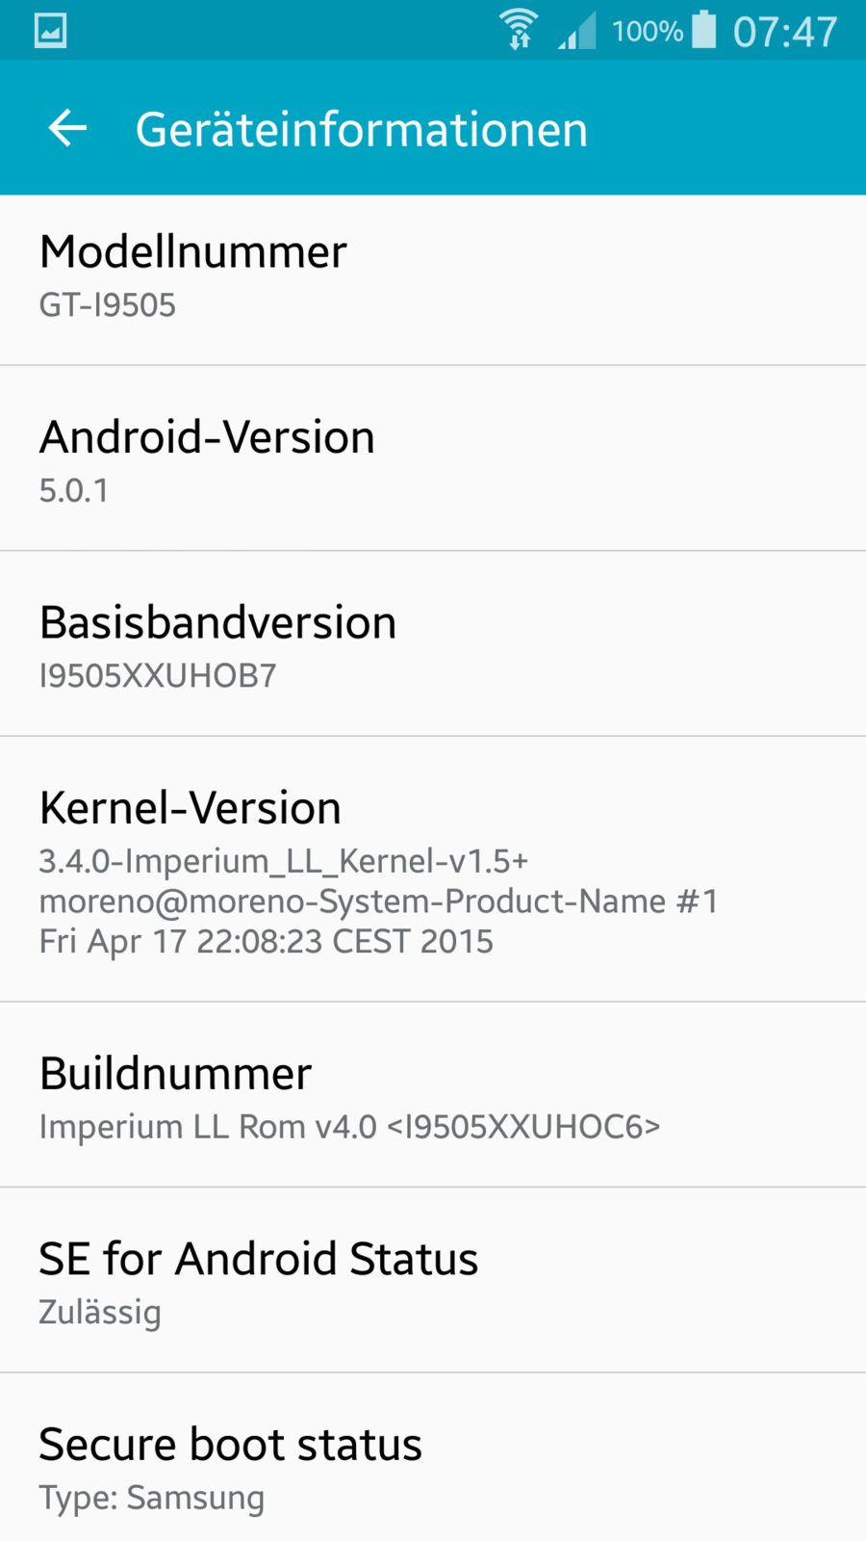Image resolution: width=866 pixels, height=1541 pixels.
Task: Tap the kernel build date line
Action: (x=266, y=941)
